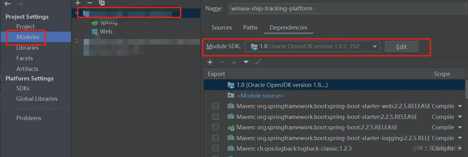Click the back navigation arrow
Viewport: 468px width, 157px height.
[x=7, y=4]
